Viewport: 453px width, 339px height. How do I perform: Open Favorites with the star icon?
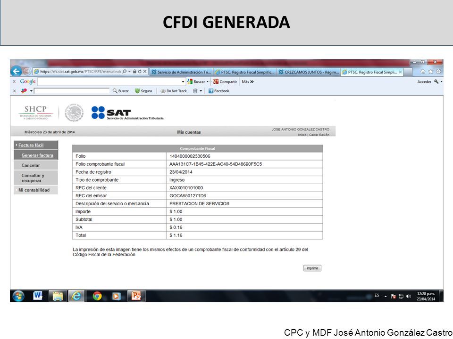pos(430,72)
